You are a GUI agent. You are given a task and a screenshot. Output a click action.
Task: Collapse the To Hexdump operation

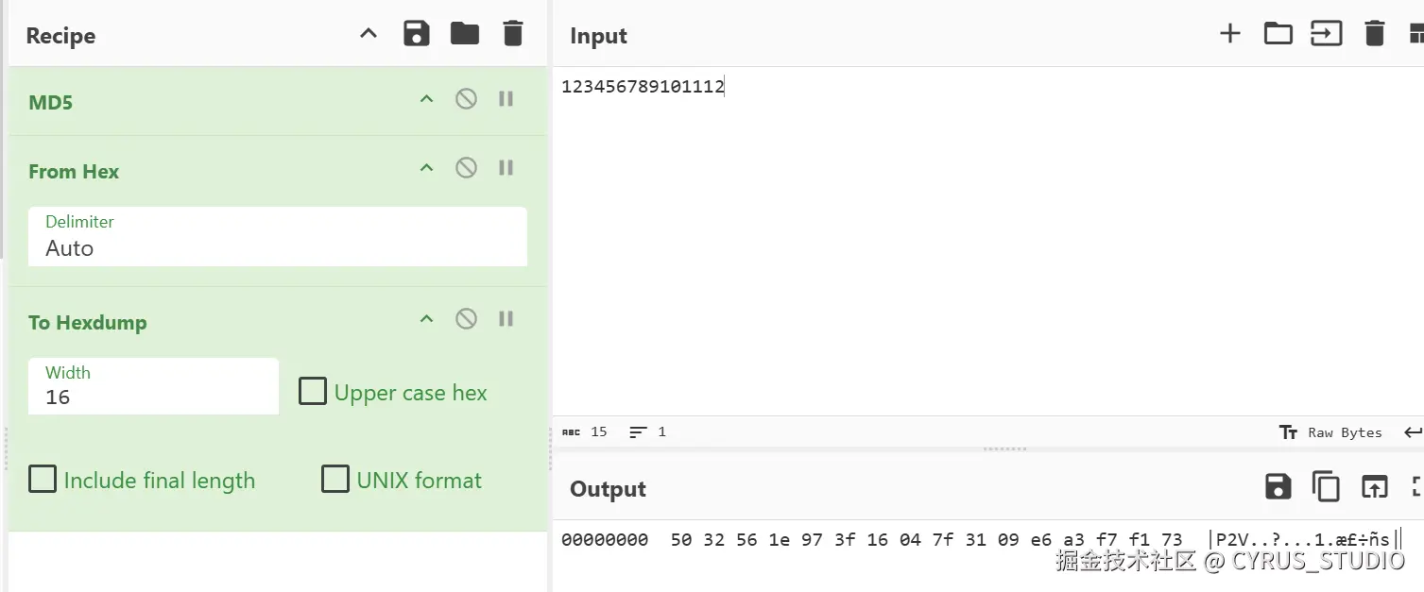point(426,319)
